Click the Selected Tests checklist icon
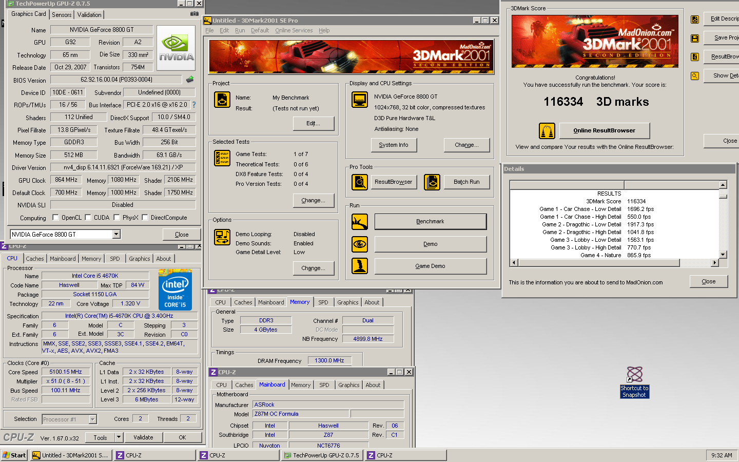 coord(222,158)
